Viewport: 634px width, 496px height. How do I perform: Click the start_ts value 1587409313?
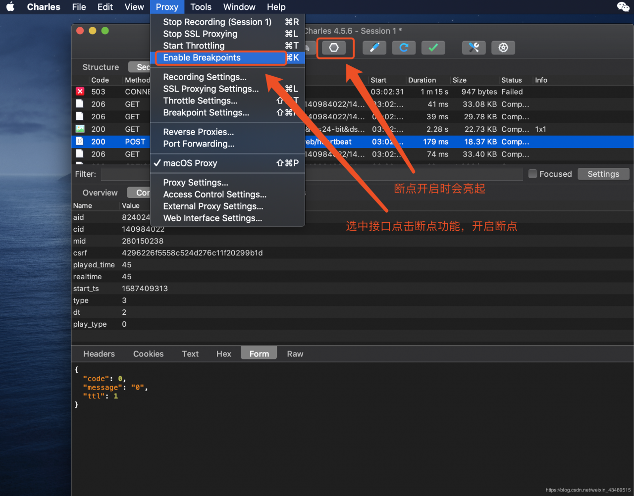click(145, 288)
